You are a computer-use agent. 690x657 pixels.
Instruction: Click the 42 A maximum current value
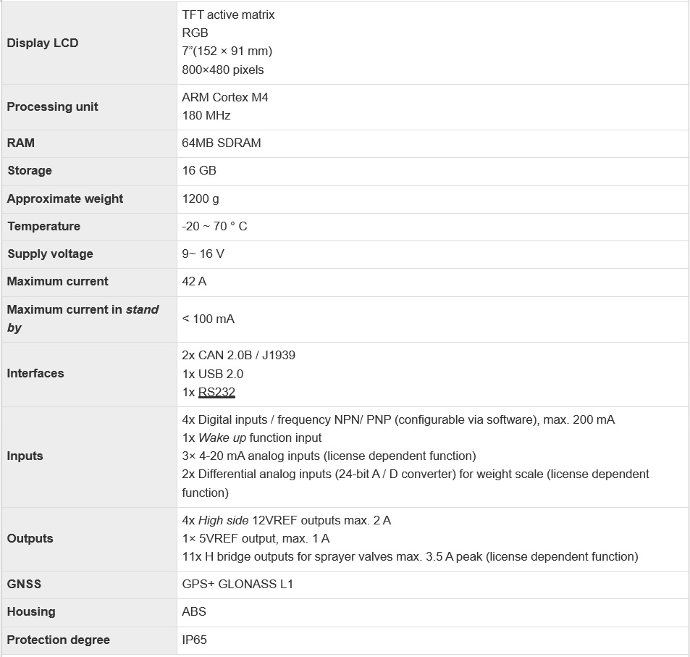(194, 281)
